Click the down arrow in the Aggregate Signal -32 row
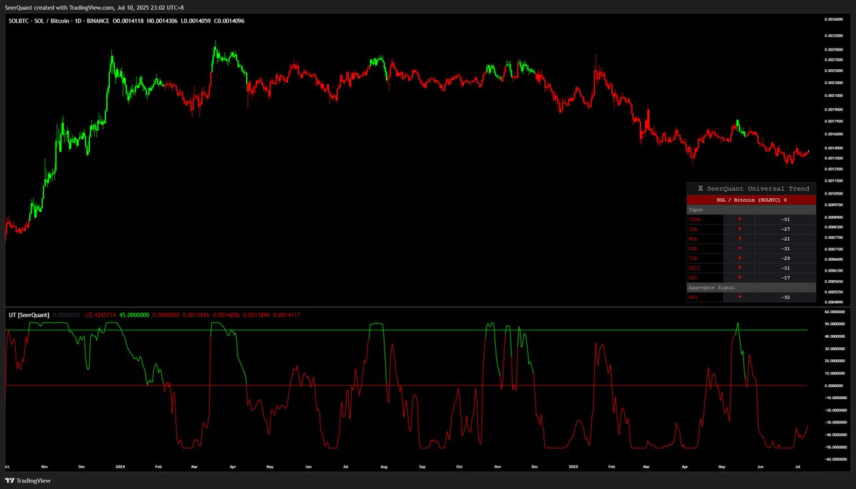The height and width of the screenshot is (489, 856). 739,297
